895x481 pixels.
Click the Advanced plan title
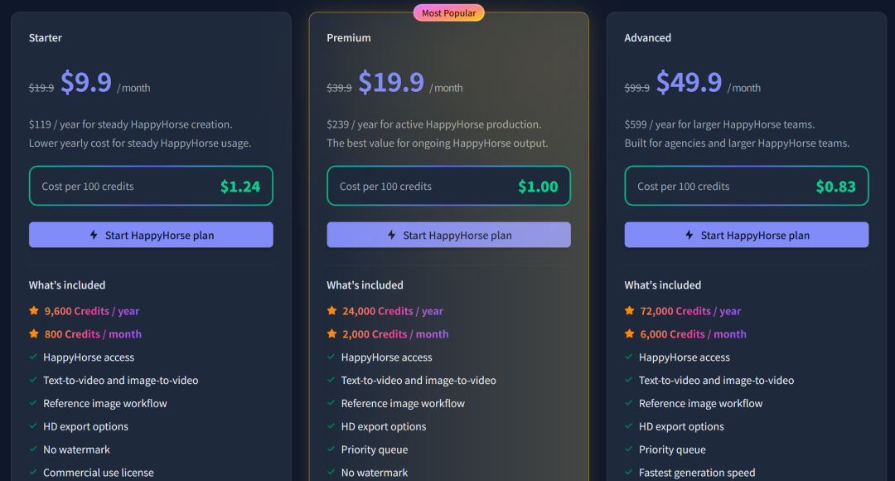point(648,38)
